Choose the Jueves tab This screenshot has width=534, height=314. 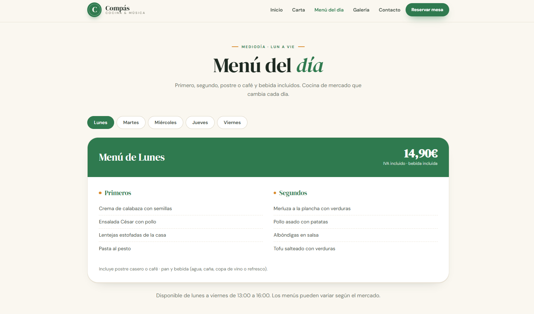(x=200, y=122)
